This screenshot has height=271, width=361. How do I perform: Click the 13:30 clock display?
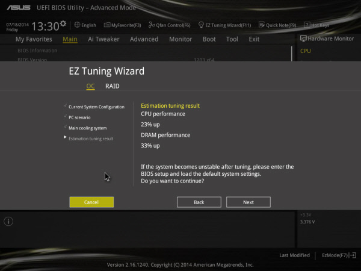click(x=45, y=26)
